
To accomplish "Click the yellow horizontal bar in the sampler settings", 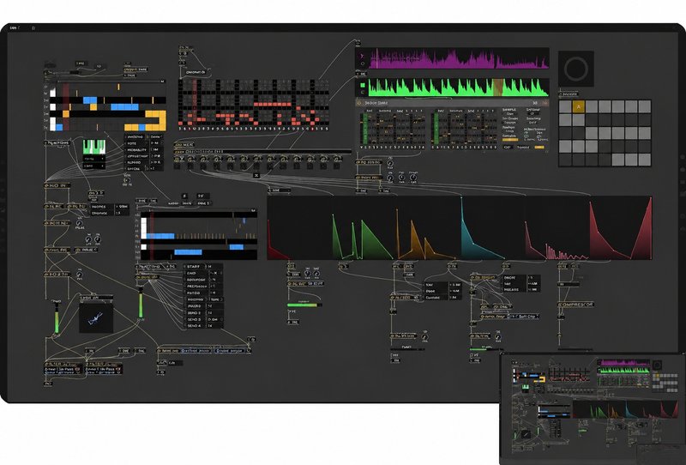I will point(509,140).
